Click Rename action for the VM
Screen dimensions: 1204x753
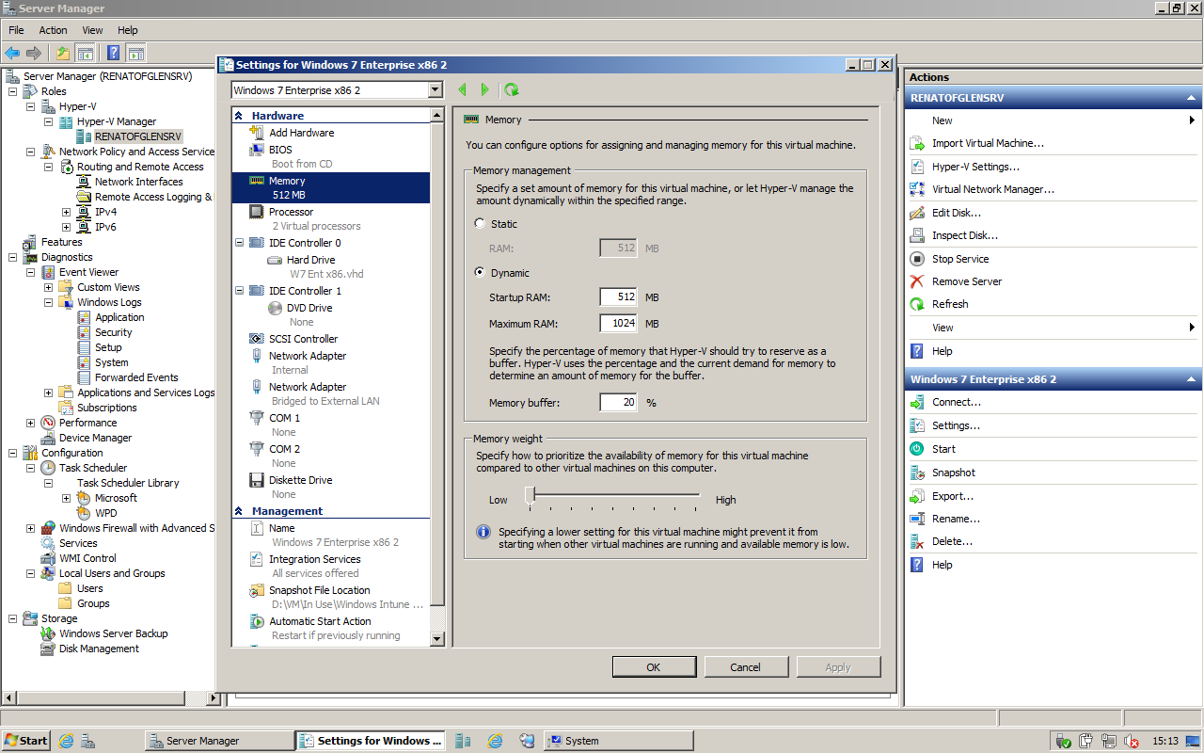[x=956, y=519]
